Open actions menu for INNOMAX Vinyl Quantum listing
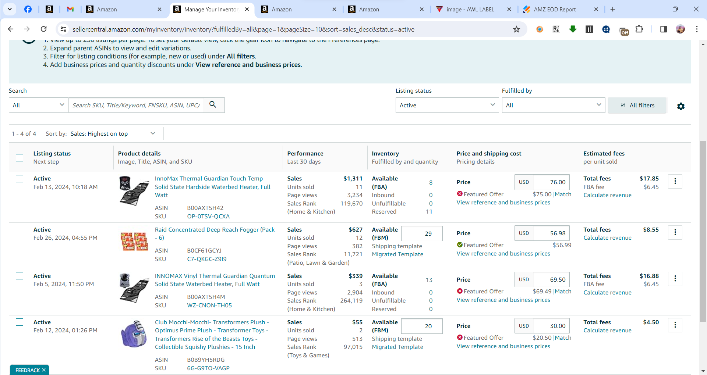This screenshot has width=707, height=375. [675, 279]
